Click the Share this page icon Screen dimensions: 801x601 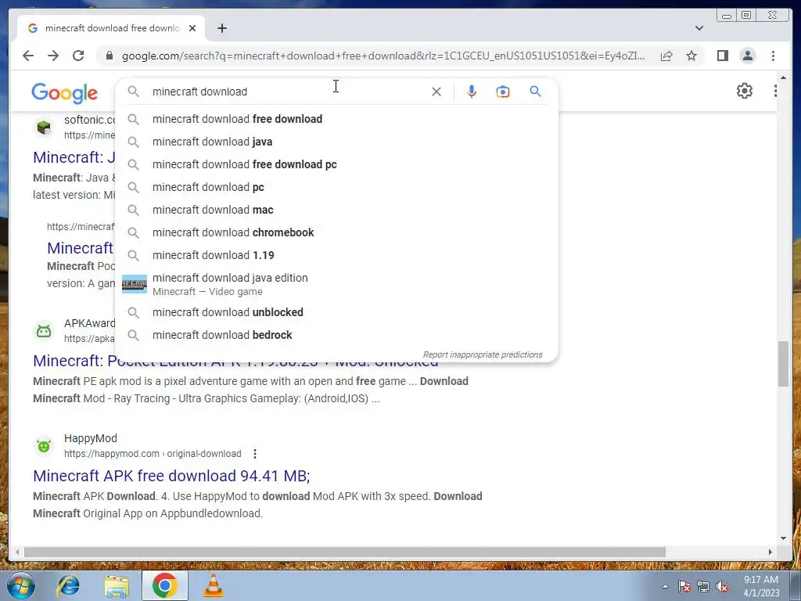[666, 56]
